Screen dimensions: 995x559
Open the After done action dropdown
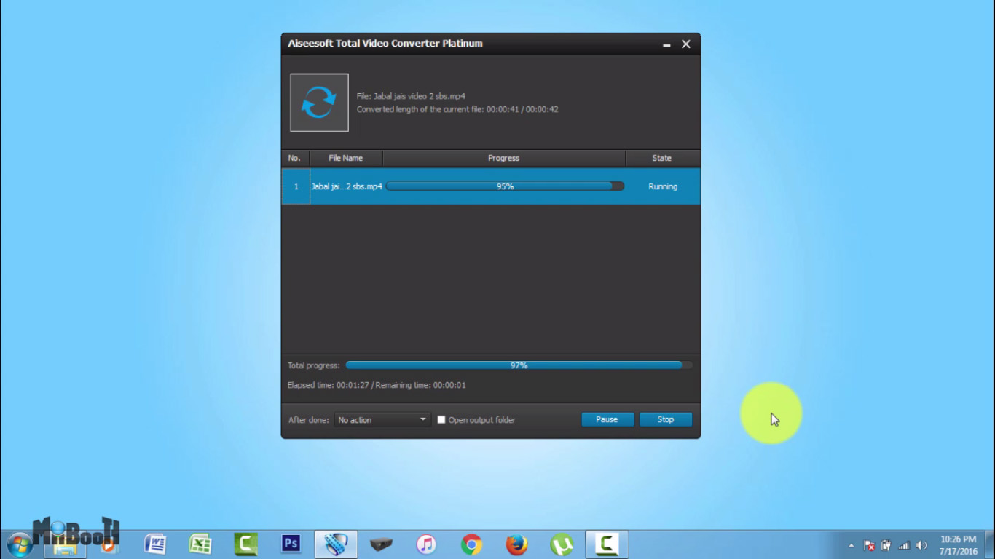pyautogui.click(x=382, y=420)
